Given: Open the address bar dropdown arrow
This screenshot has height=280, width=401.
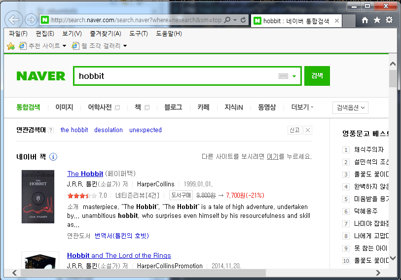Looking at the screenshot, I should click(x=235, y=20).
